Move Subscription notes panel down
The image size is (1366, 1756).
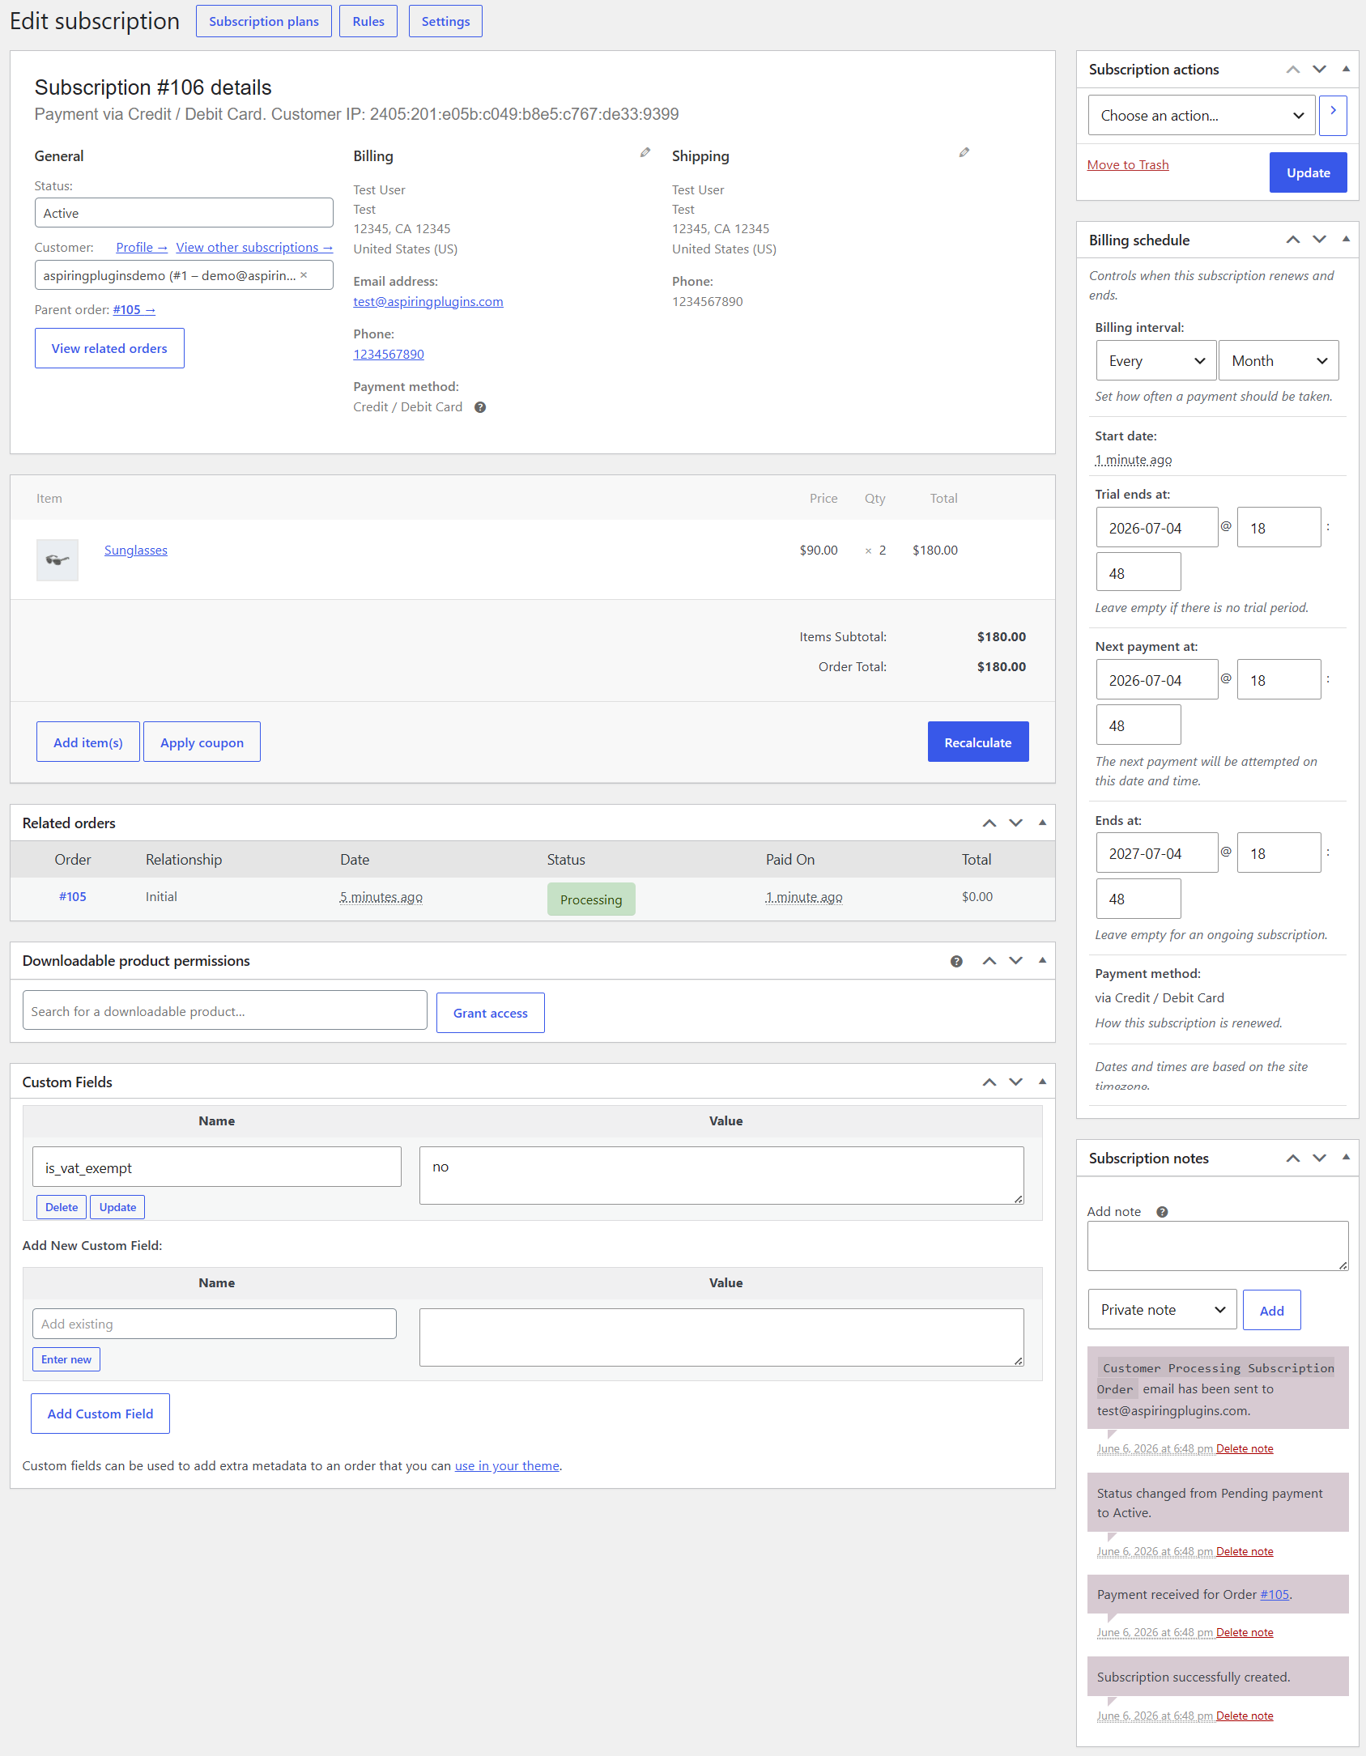[x=1320, y=1159]
